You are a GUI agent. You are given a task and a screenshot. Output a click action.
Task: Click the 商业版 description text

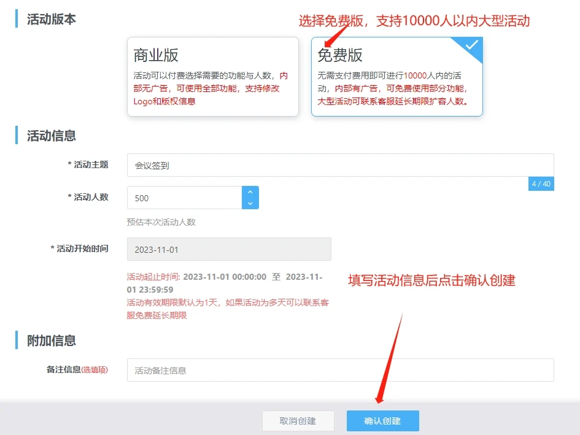click(211, 88)
